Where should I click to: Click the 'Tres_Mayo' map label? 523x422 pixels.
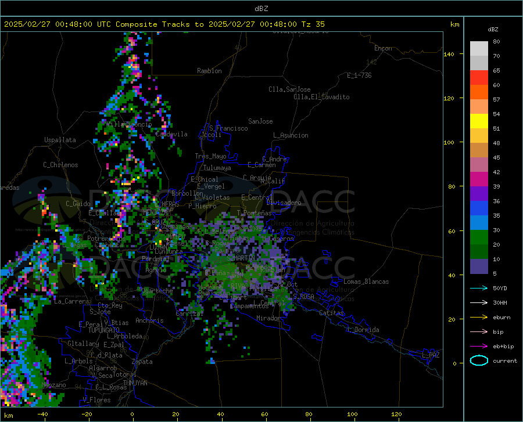pyautogui.click(x=210, y=156)
